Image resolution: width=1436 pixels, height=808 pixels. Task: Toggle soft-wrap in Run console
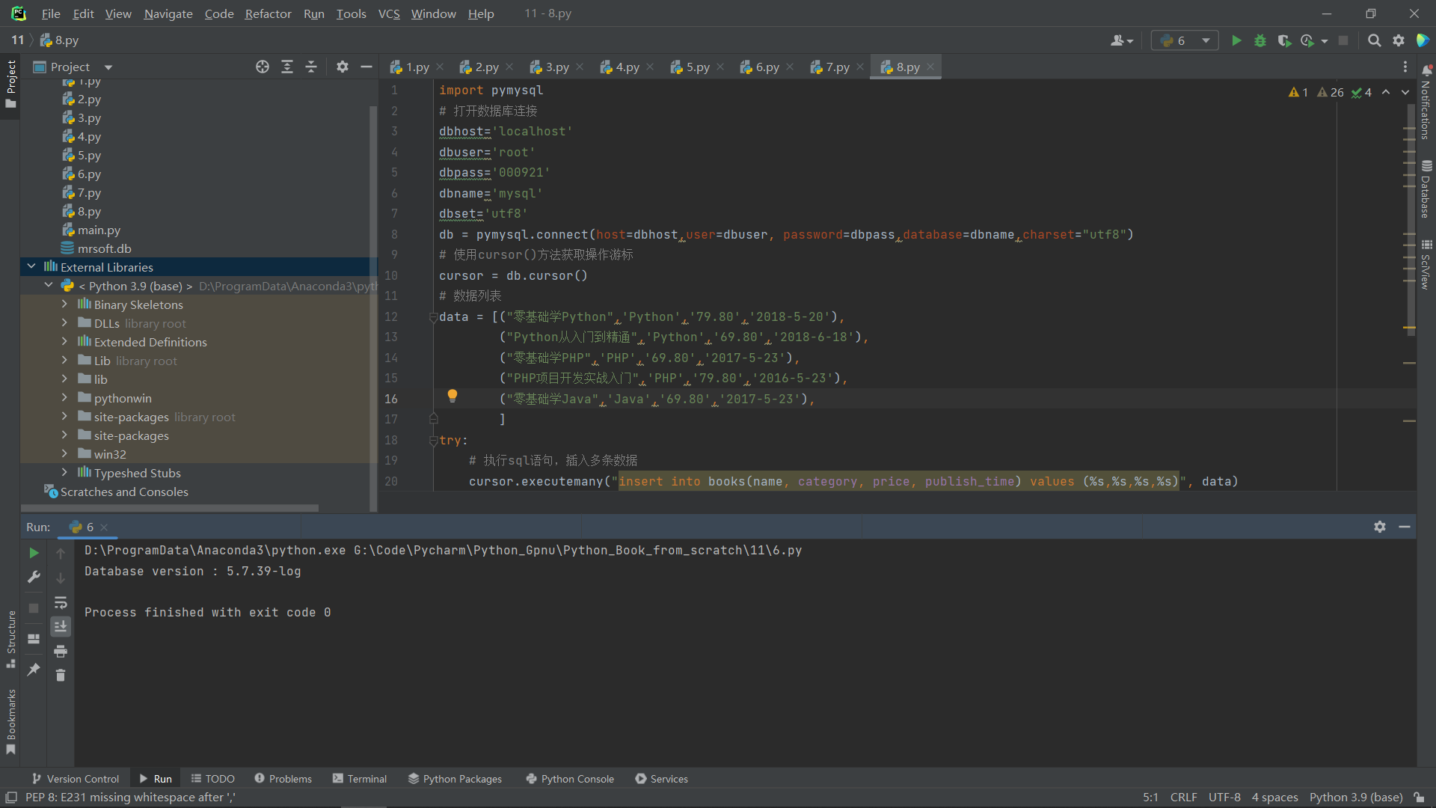(61, 602)
